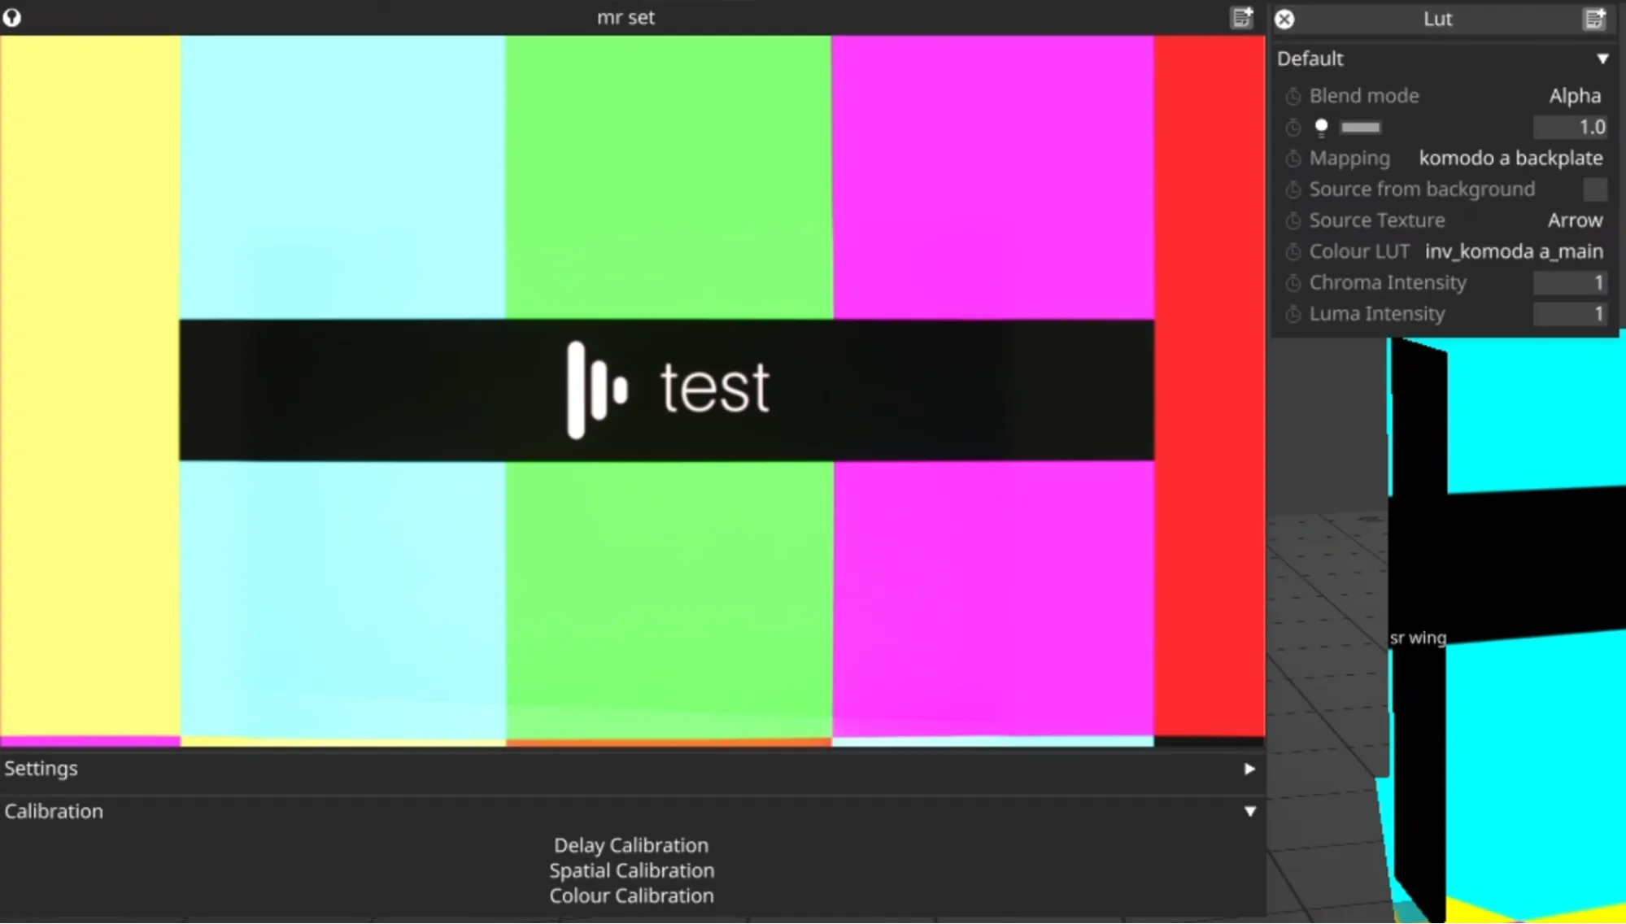Click the pin icon left of mr set title
The width and height of the screenshot is (1626, 924).
click(12, 18)
